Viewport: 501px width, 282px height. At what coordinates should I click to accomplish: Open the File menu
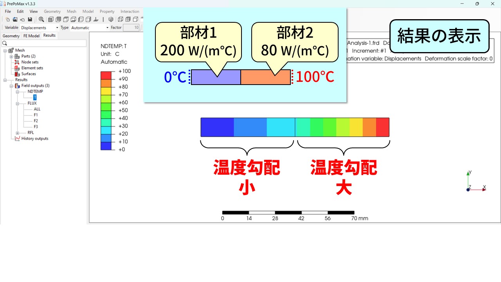(x=8, y=11)
